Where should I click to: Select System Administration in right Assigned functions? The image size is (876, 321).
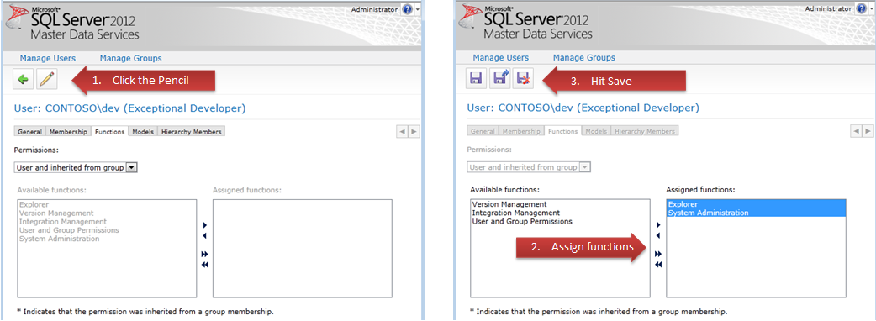pos(757,213)
